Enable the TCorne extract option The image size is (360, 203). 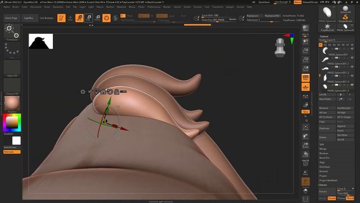tap(341, 198)
